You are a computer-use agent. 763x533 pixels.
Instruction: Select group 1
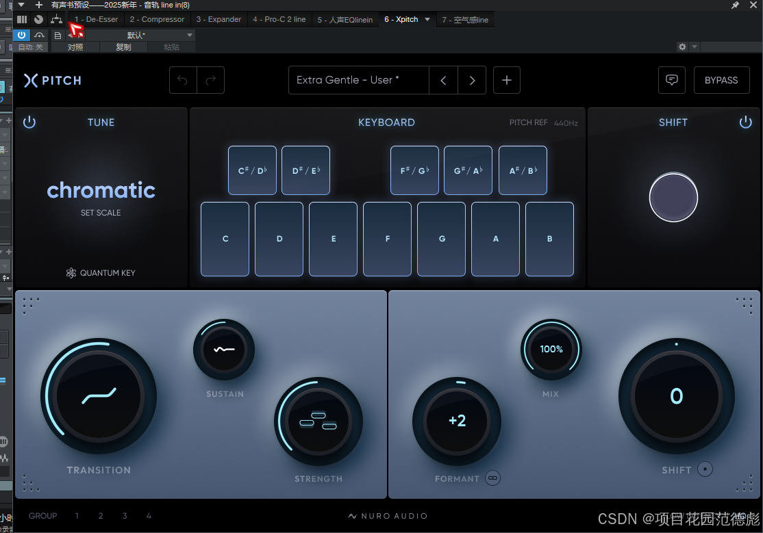[x=77, y=516]
